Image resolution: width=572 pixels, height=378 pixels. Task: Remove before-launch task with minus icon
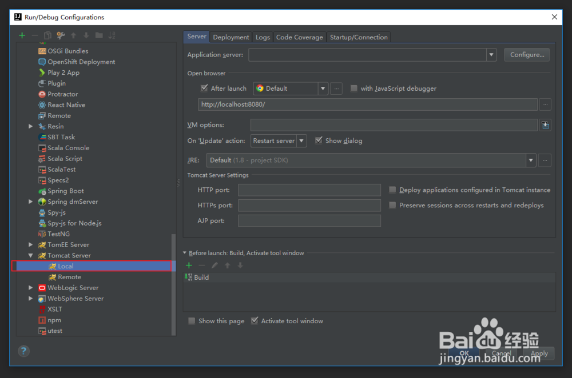[202, 266]
